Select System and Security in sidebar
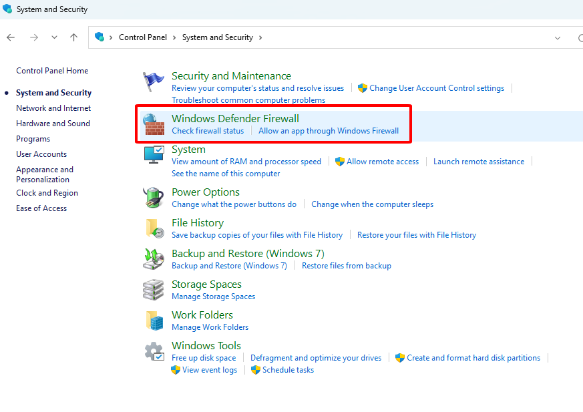The width and height of the screenshot is (583, 412). pos(53,93)
